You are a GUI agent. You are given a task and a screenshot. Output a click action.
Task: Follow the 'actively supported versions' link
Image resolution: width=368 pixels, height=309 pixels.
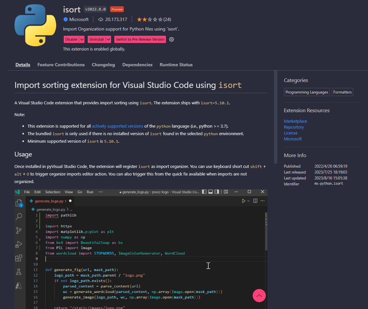point(117,126)
